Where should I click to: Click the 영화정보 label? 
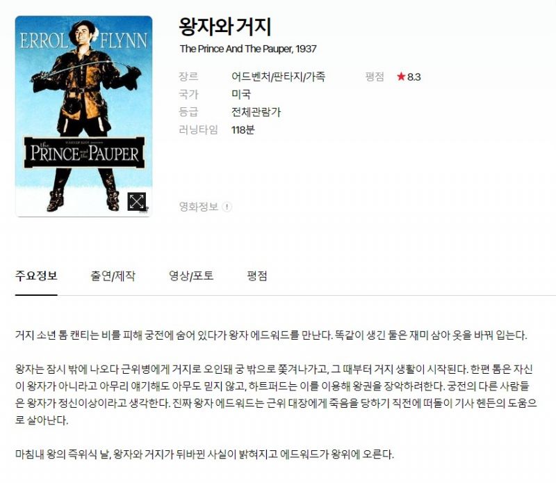(x=199, y=207)
